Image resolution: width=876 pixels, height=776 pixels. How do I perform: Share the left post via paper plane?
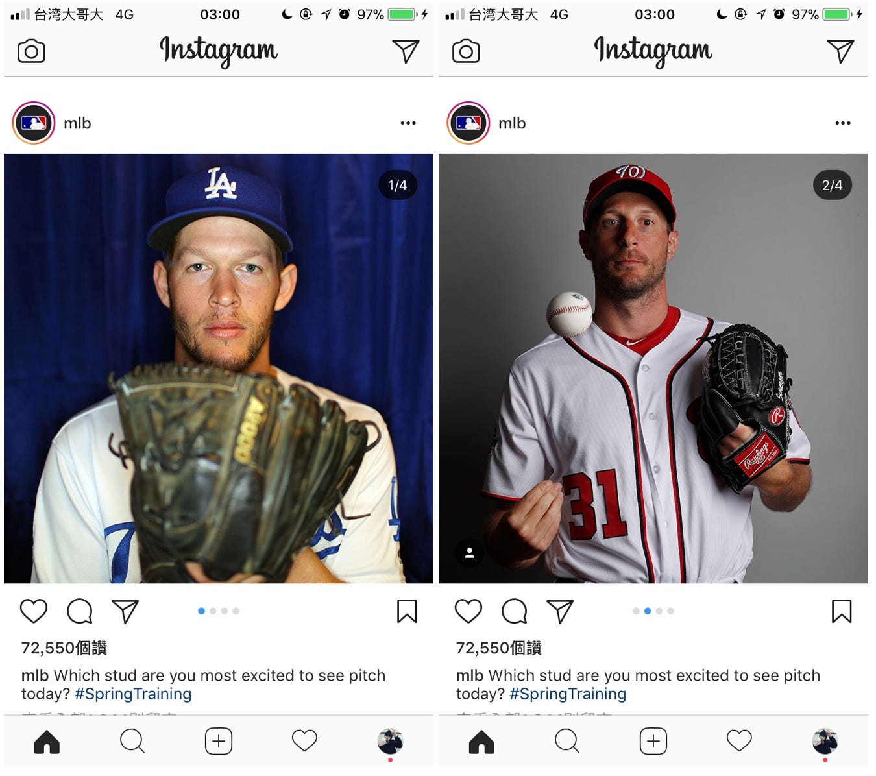click(x=125, y=611)
